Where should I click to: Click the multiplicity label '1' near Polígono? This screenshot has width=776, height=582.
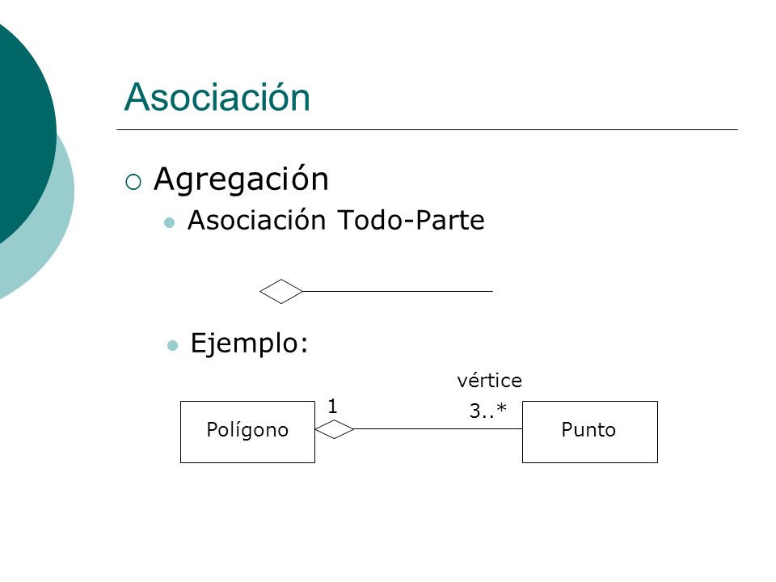click(332, 407)
